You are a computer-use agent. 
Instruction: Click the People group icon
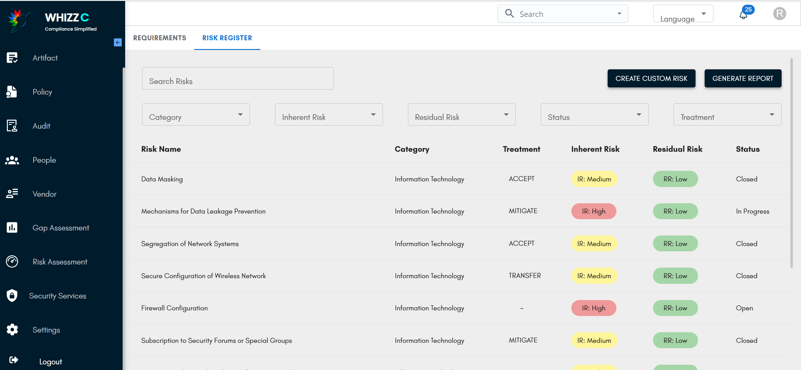[12, 160]
